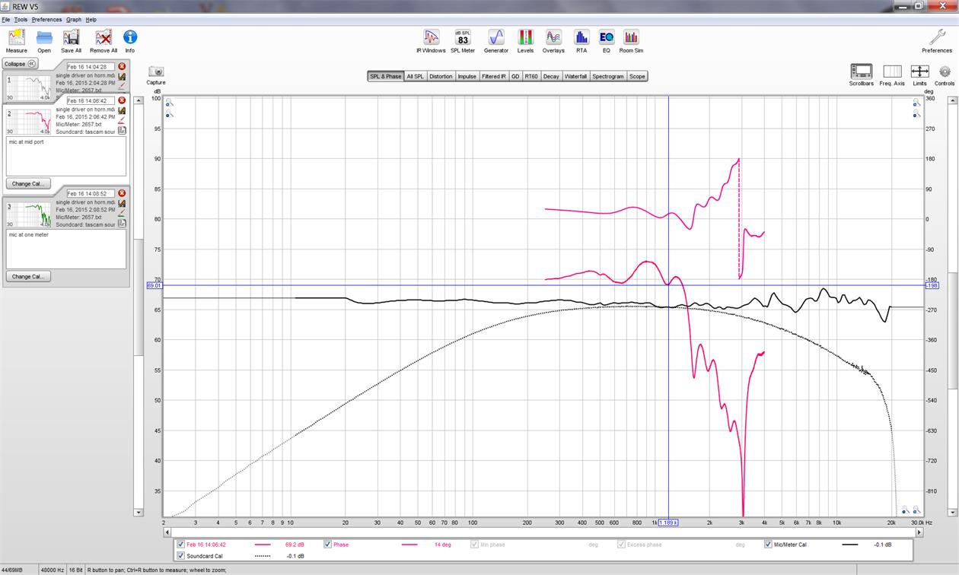Switch to the Spectrogram tab
Image resolution: width=959 pixels, height=575 pixels.
608,77
